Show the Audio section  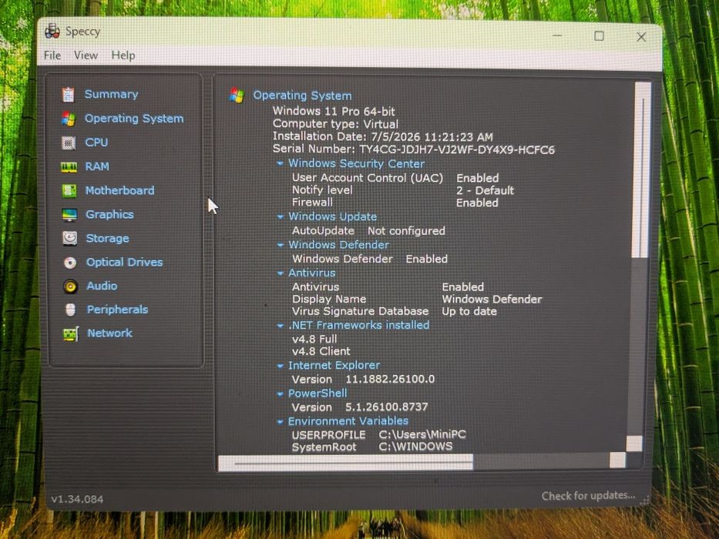[102, 286]
